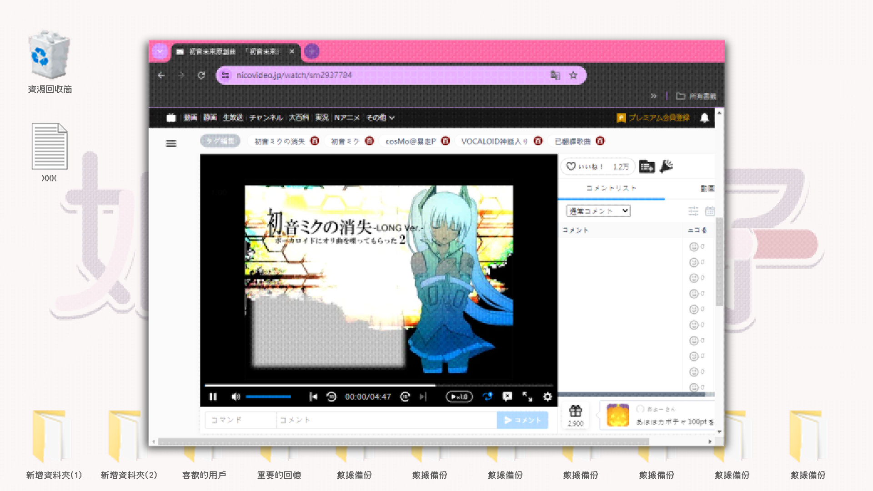Open the ad promotion megaphone icon
This screenshot has height=491, width=873.
pyautogui.click(x=666, y=166)
